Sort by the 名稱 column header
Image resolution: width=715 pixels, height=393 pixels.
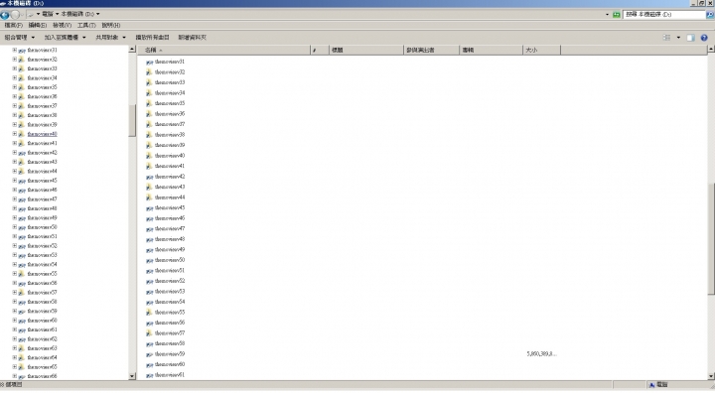coord(223,51)
